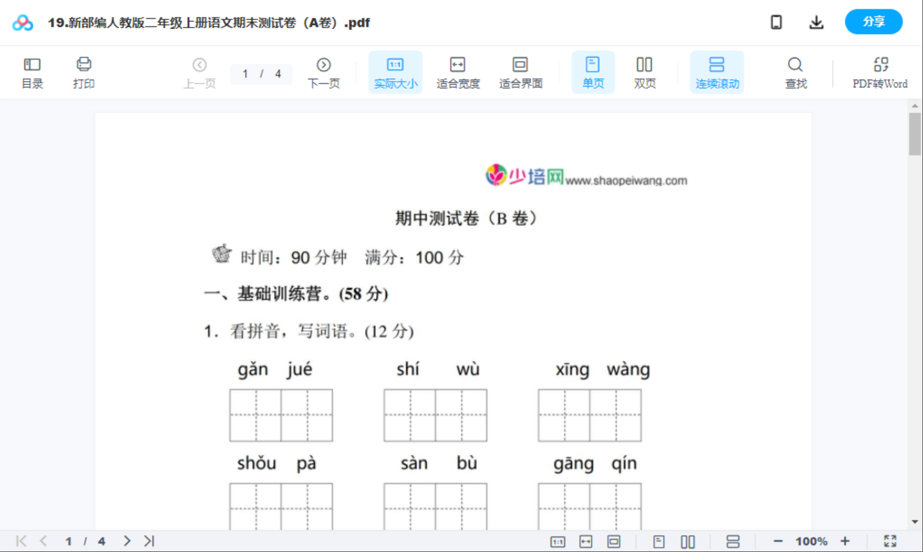This screenshot has width=923, height=552.
Task: Open mobile view via phone icon
Action: tap(776, 22)
